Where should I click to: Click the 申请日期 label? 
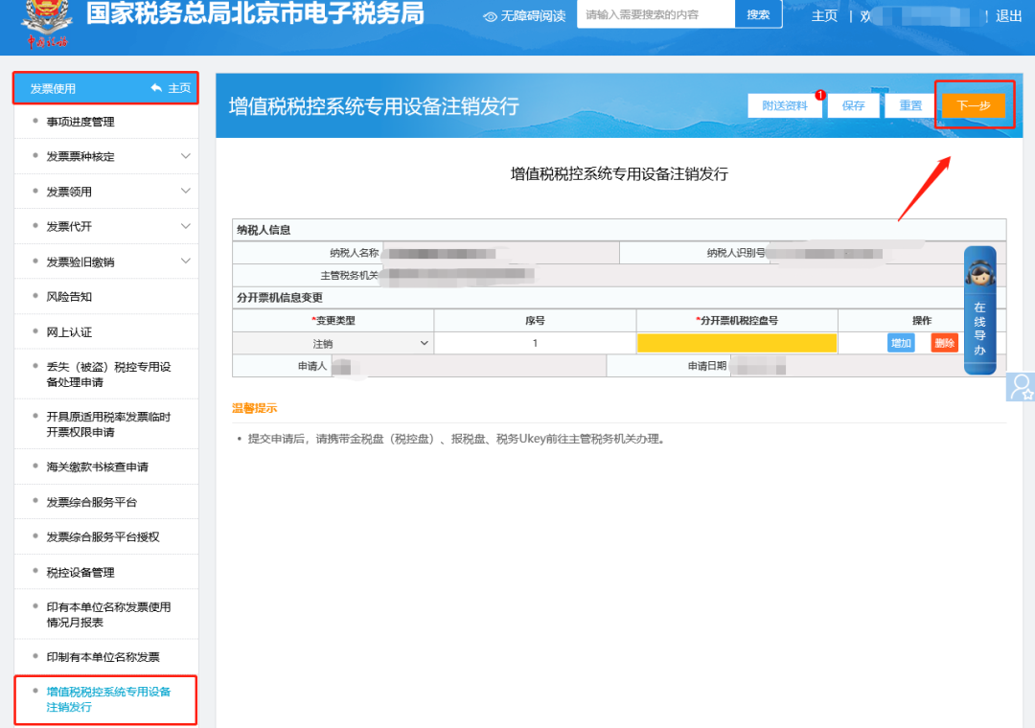707,366
